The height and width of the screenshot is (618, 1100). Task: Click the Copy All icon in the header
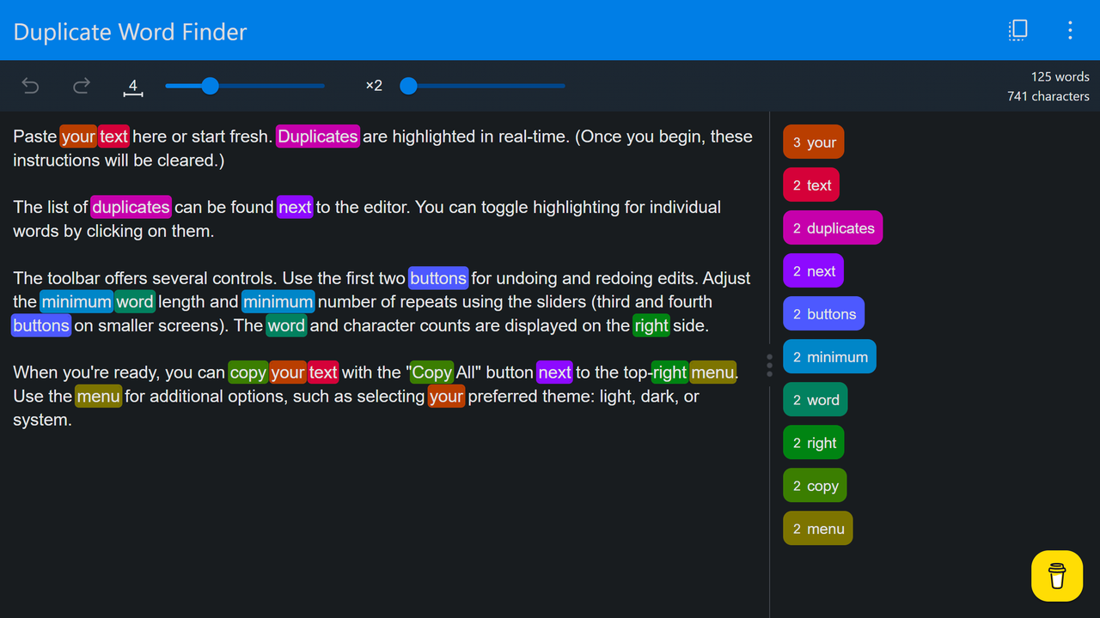click(x=1017, y=29)
